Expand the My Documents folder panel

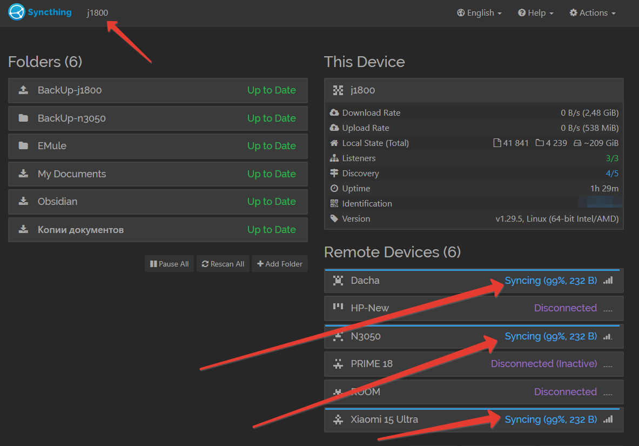[x=158, y=174]
